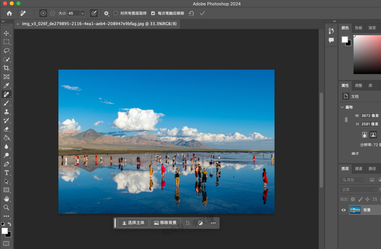The width and height of the screenshot is (381, 249).
Task: Select the Path Selection tool
Action: [x=6, y=182]
